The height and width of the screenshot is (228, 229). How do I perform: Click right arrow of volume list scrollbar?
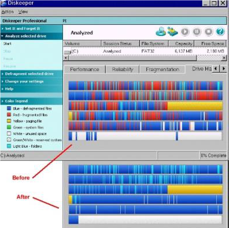click(224, 58)
